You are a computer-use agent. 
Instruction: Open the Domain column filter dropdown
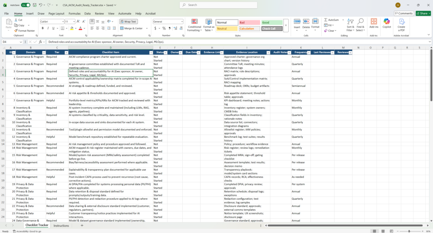point(44,53)
